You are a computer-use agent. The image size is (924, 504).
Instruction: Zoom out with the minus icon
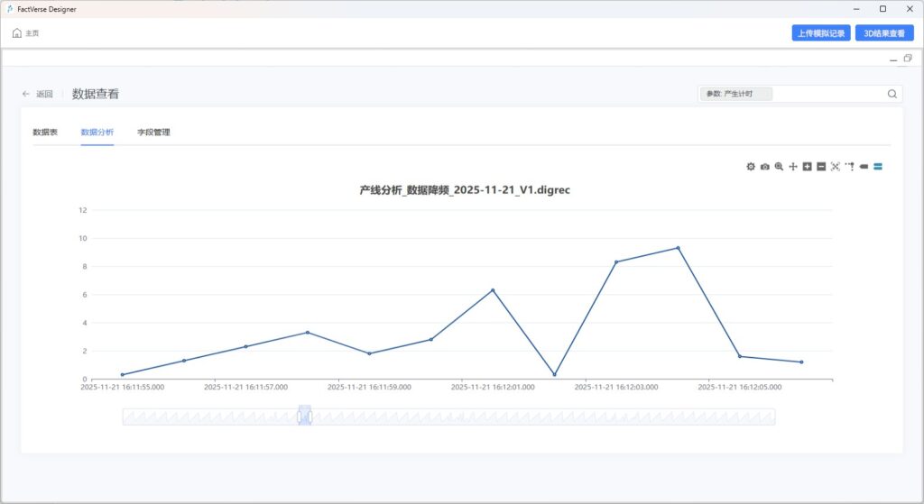(x=821, y=167)
